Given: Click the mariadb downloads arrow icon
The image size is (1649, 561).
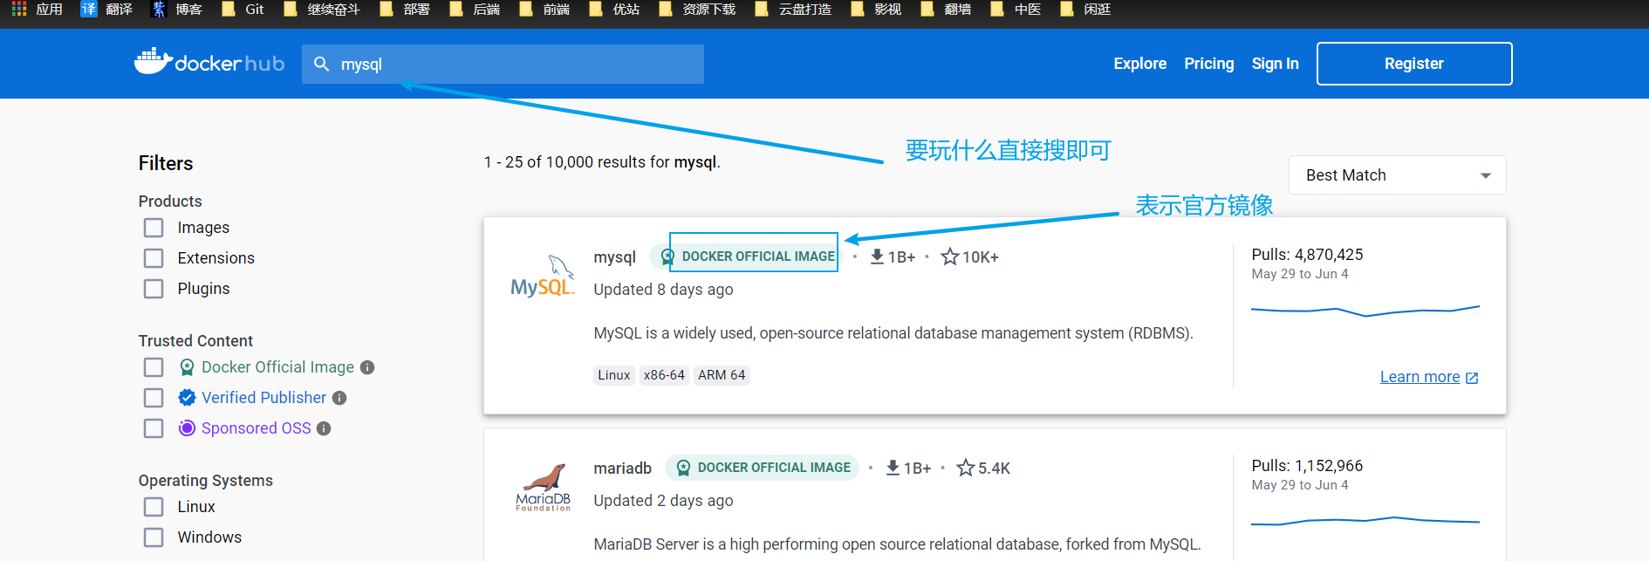Looking at the screenshot, I should [893, 468].
